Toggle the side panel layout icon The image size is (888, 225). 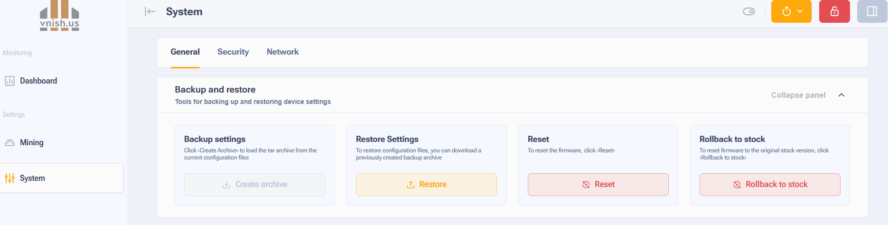point(872,11)
